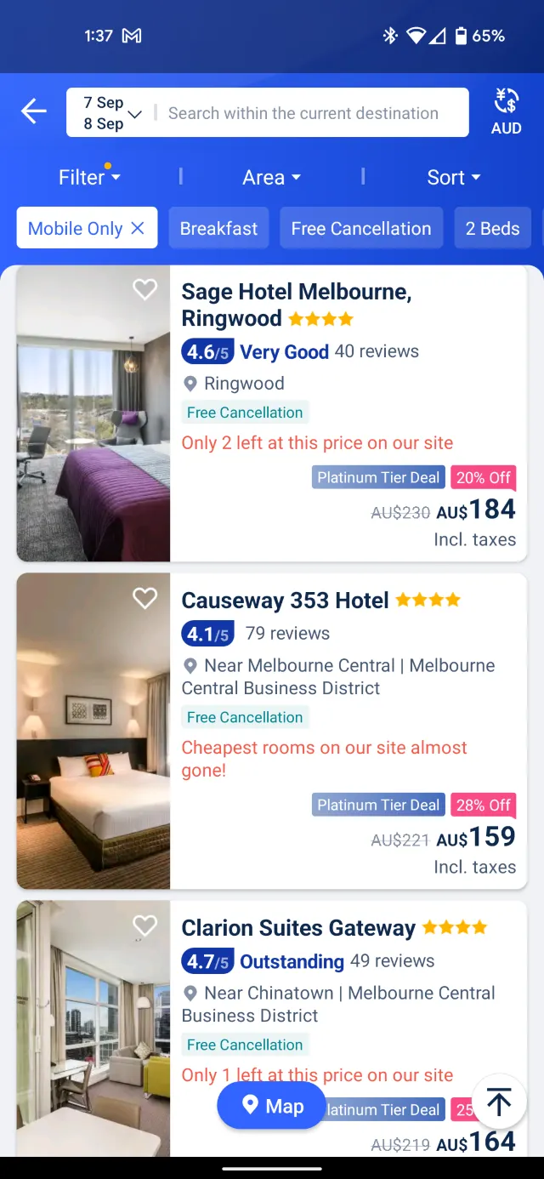Tap the Gmail notification icon in status bar
Image resolution: width=544 pixels, height=1179 pixels.
132,36
